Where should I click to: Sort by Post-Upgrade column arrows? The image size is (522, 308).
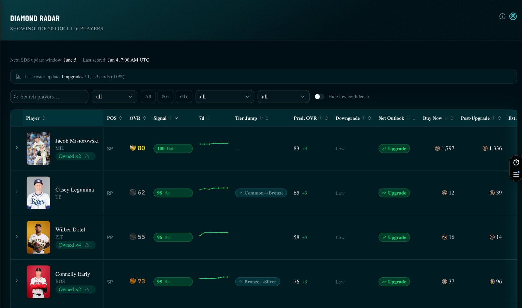click(x=499, y=118)
